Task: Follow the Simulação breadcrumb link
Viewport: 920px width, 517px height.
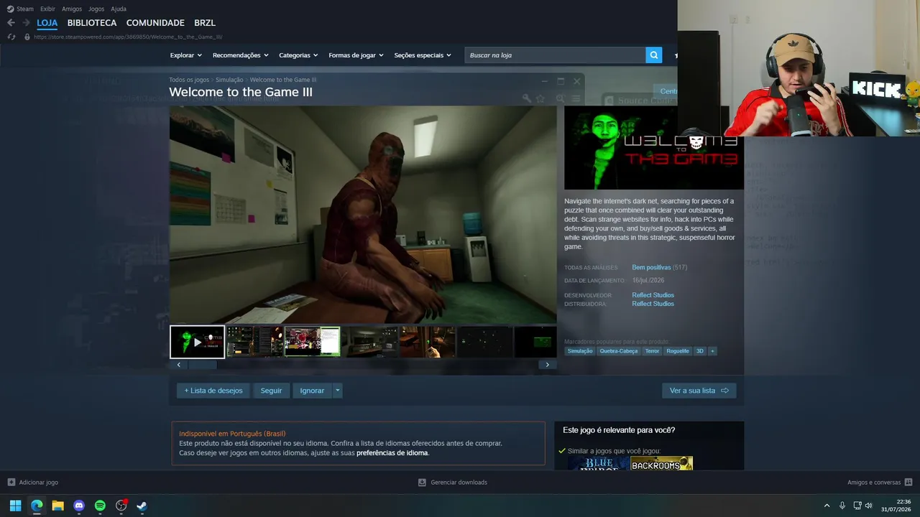Action: [x=229, y=80]
